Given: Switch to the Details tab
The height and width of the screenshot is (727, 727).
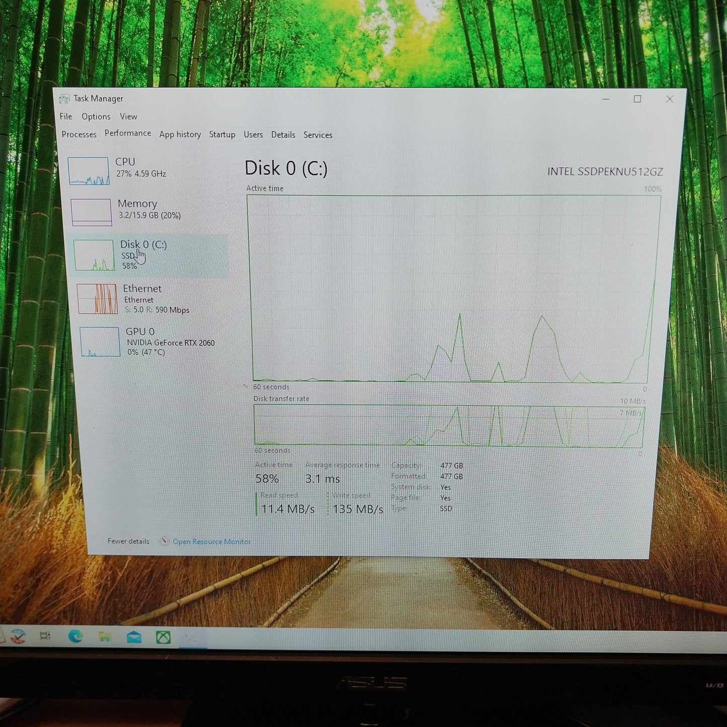Looking at the screenshot, I should pos(283,135).
